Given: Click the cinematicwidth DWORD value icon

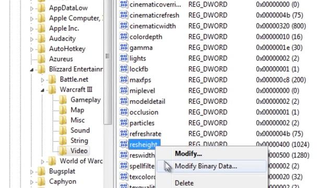Looking at the screenshot, I should click(x=124, y=26).
